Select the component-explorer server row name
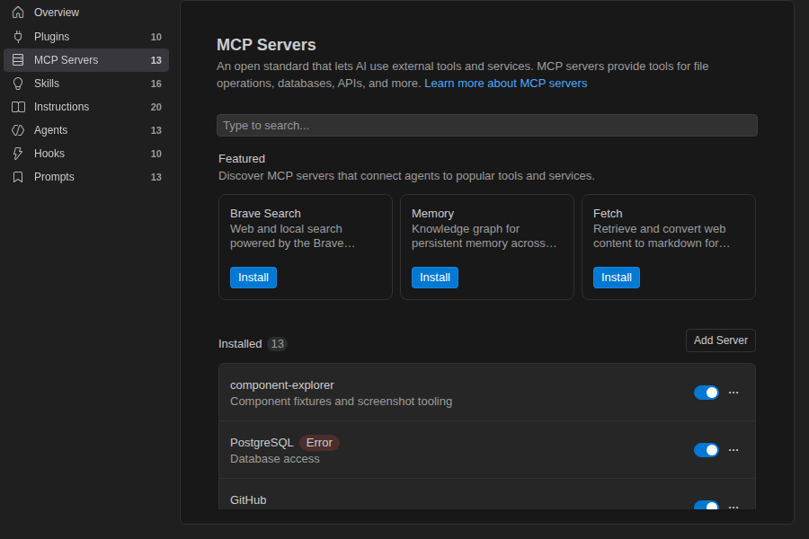Image resolution: width=809 pixels, height=539 pixels. tap(281, 385)
